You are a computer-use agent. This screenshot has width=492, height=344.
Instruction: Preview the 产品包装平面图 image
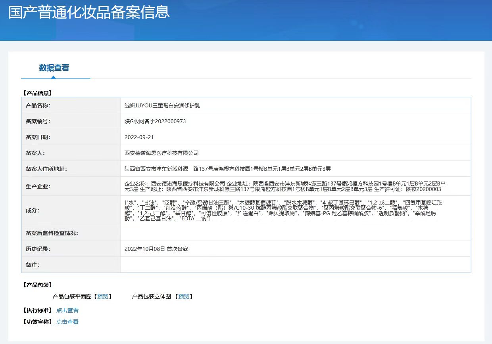pyautogui.click(x=103, y=296)
